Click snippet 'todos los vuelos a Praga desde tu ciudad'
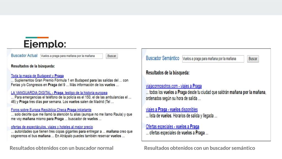This screenshot has height=159, width=282. pyautogui.click(x=206, y=95)
